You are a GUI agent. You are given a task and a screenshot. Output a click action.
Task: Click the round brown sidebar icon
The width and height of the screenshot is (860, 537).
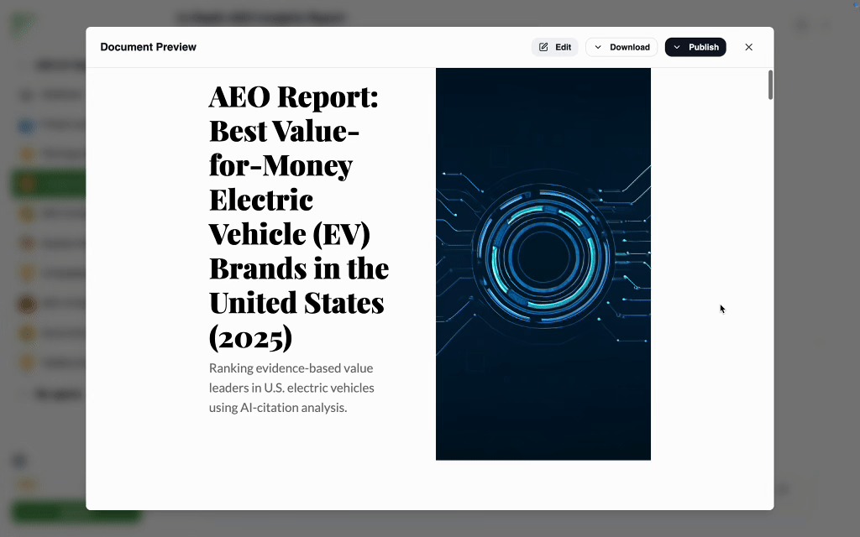pyautogui.click(x=27, y=304)
